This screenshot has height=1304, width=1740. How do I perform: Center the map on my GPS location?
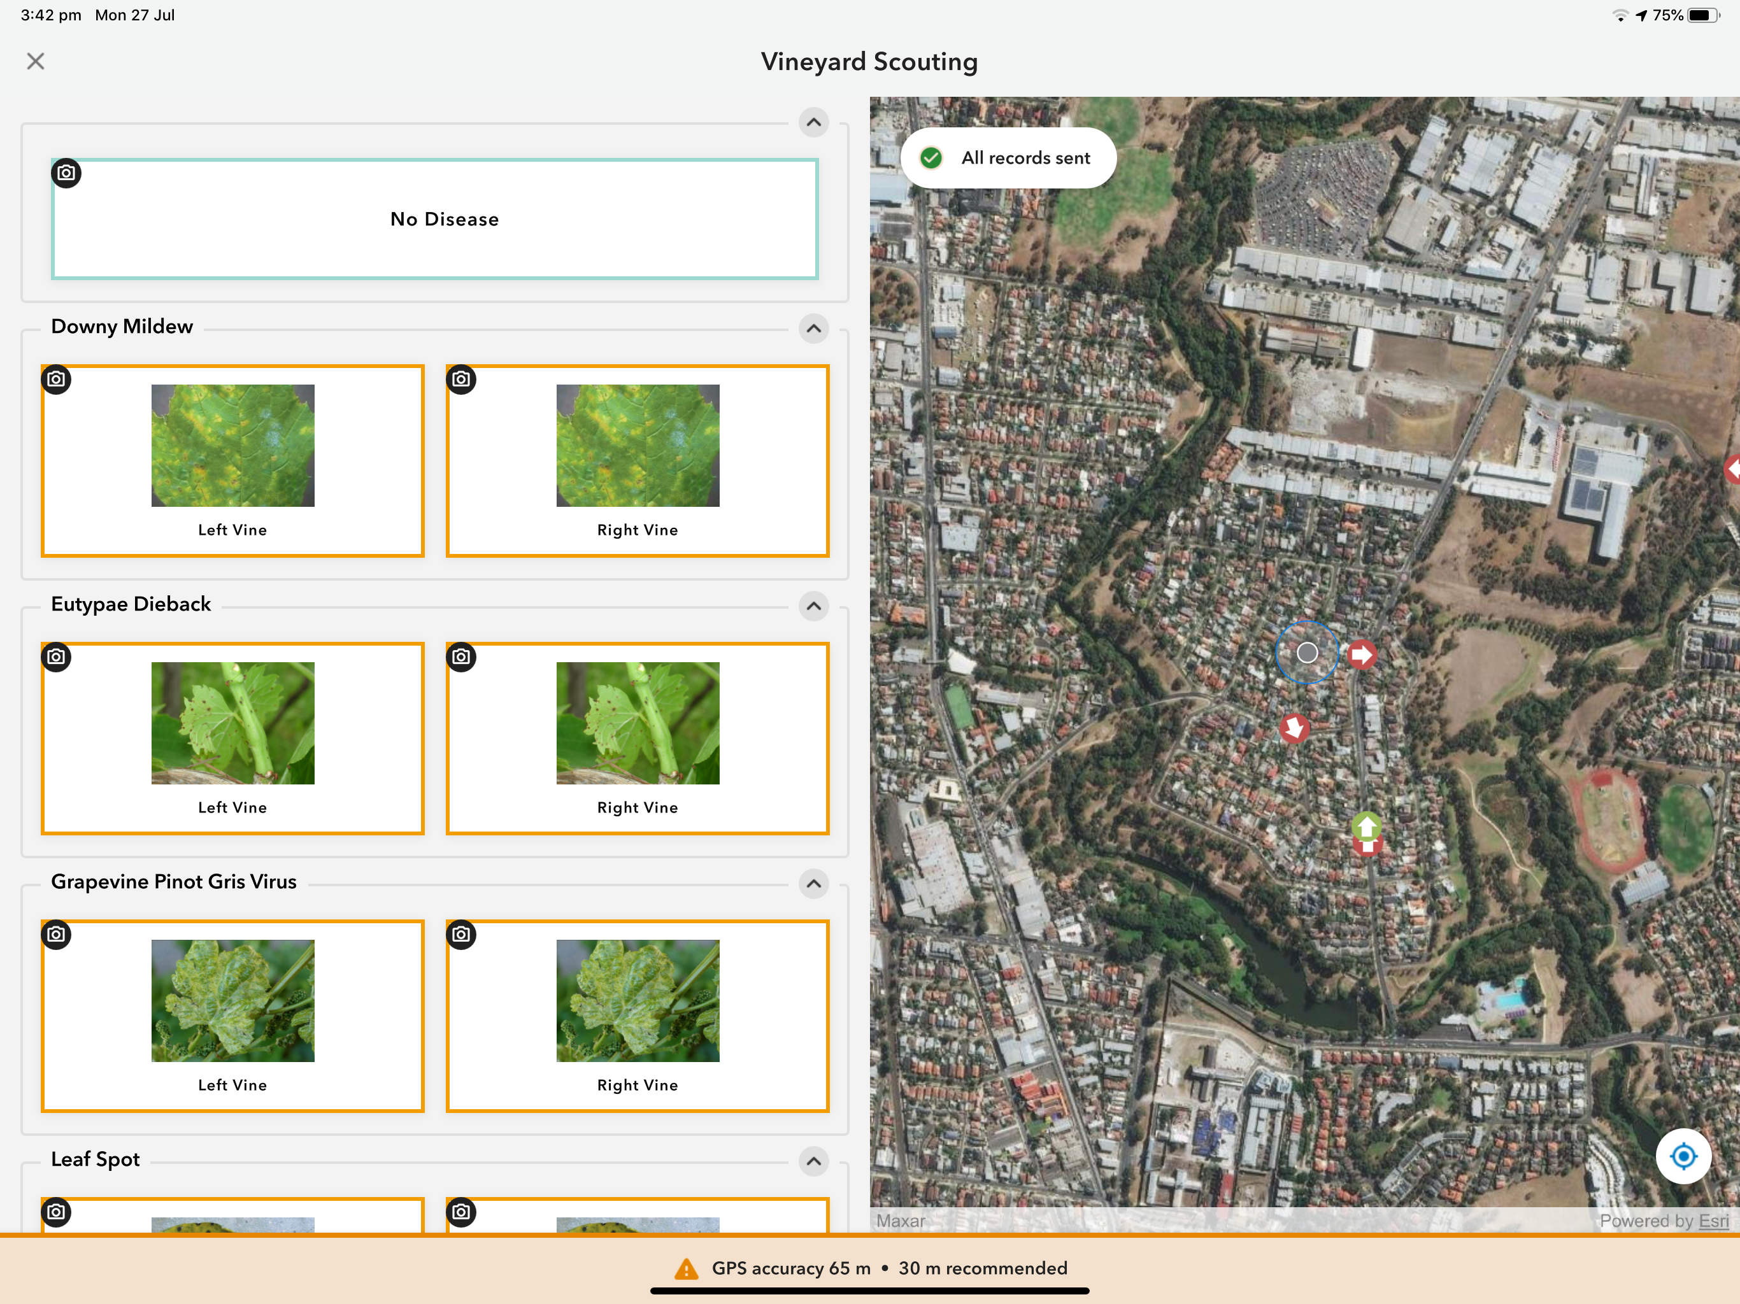pyautogui.click(x=1683, y=1156)
